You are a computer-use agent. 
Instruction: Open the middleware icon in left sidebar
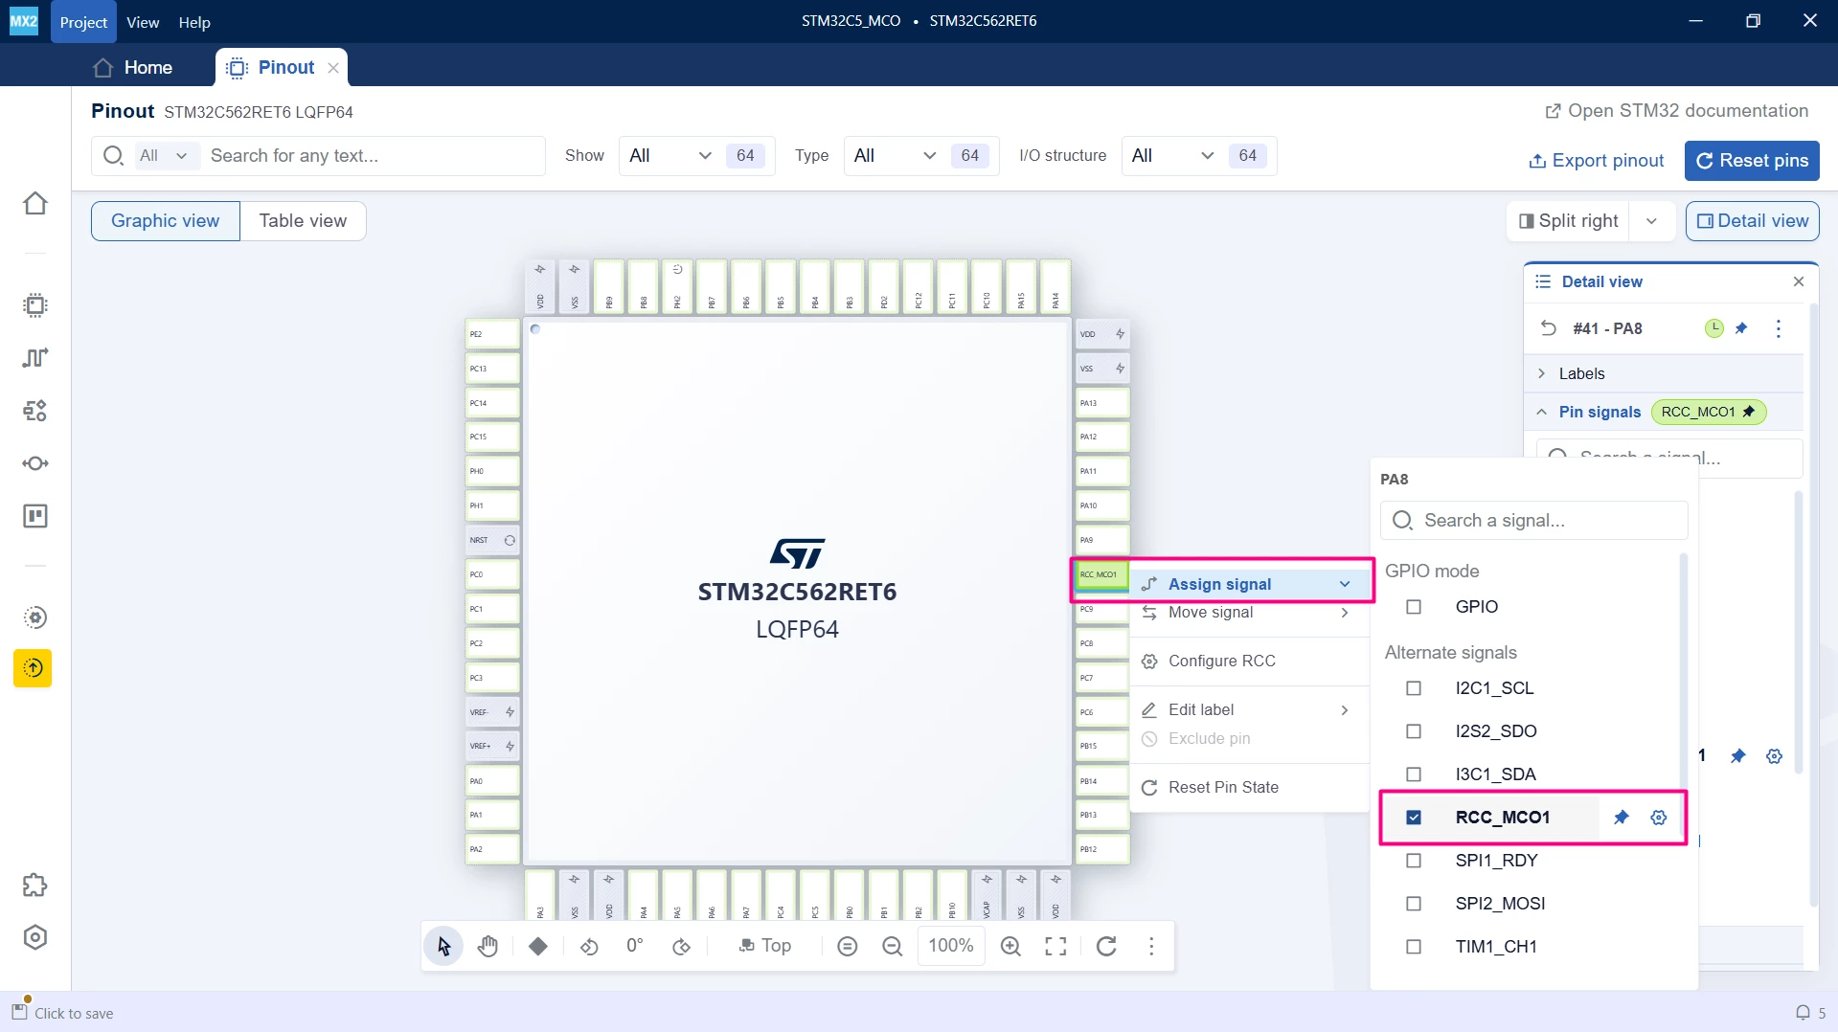[x=35, y=463]
